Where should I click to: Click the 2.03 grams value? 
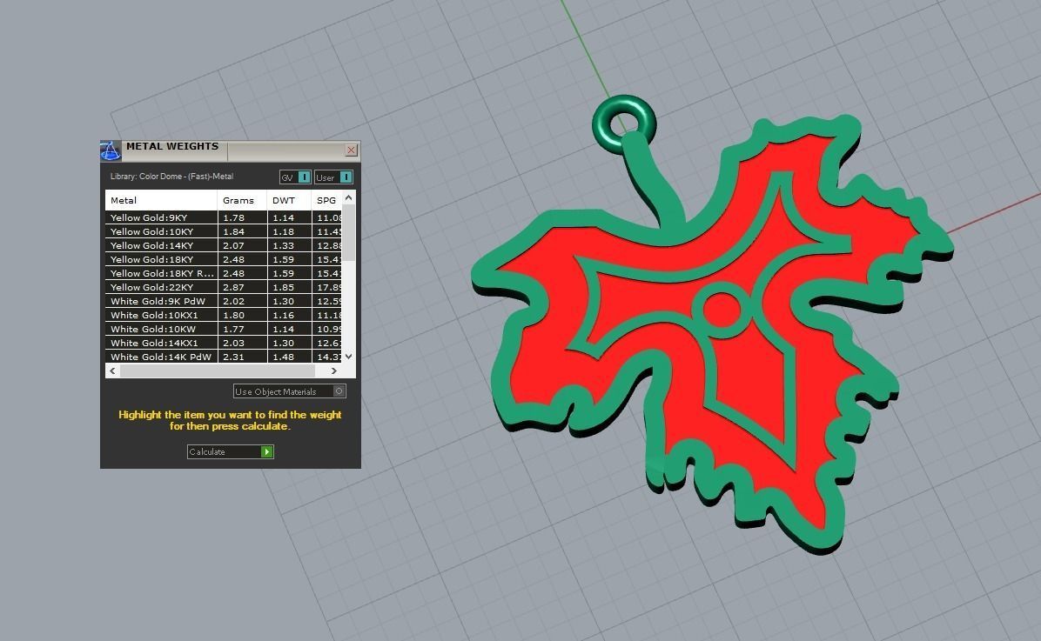pyautogui.click(x=233, y=343)
